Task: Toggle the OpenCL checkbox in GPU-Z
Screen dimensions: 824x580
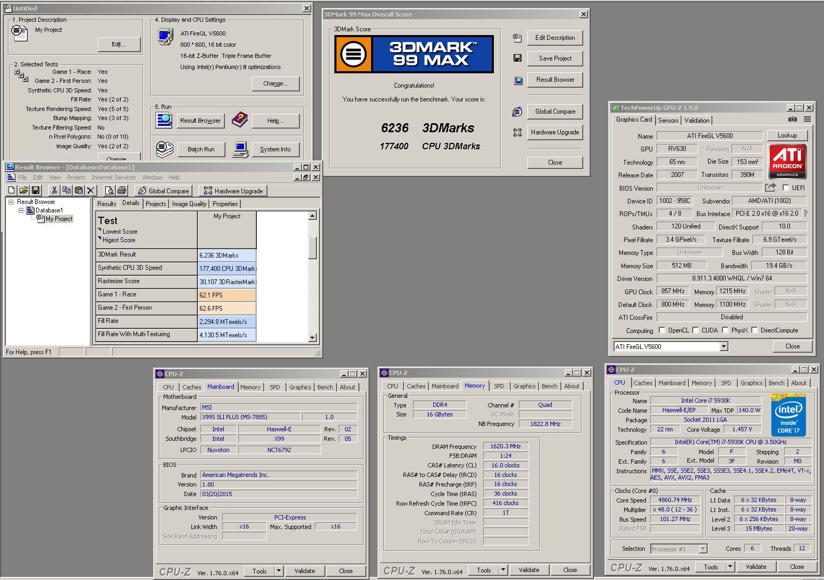Action: [662, 330]
